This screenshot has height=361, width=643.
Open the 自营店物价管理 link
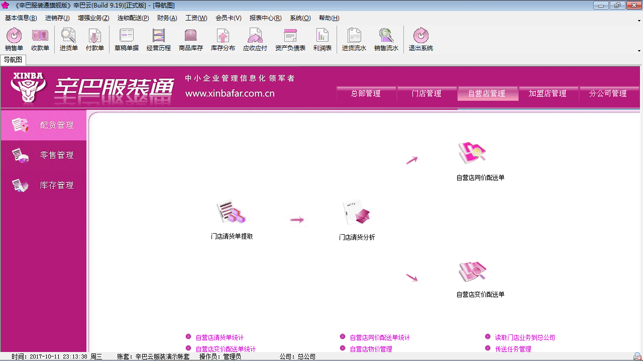[371, 349]
